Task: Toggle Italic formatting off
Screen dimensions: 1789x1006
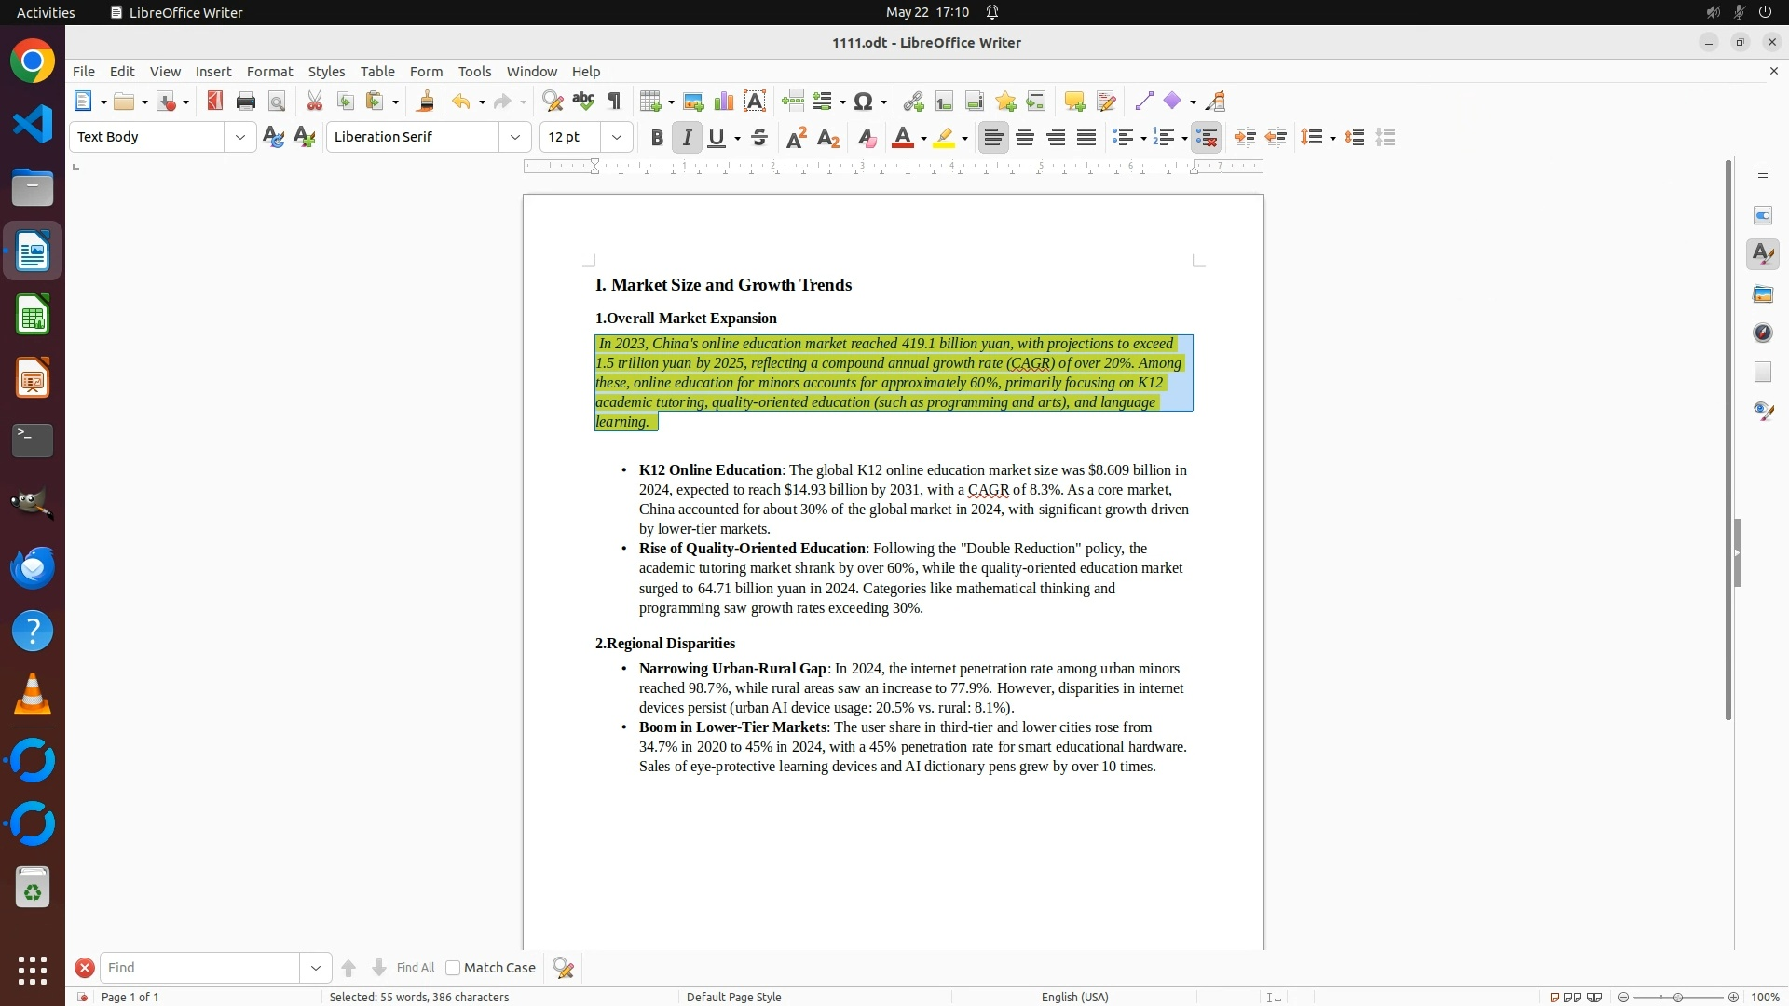Action: point(687,138)
